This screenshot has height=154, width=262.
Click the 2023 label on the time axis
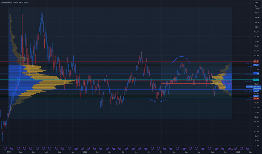[85, 152]
